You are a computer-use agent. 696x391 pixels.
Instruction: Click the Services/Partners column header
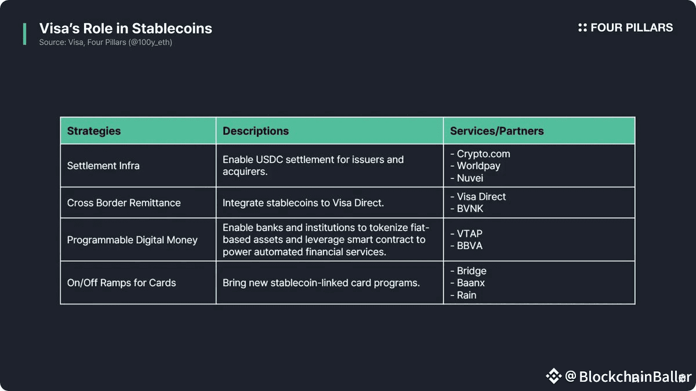point(497,131)
